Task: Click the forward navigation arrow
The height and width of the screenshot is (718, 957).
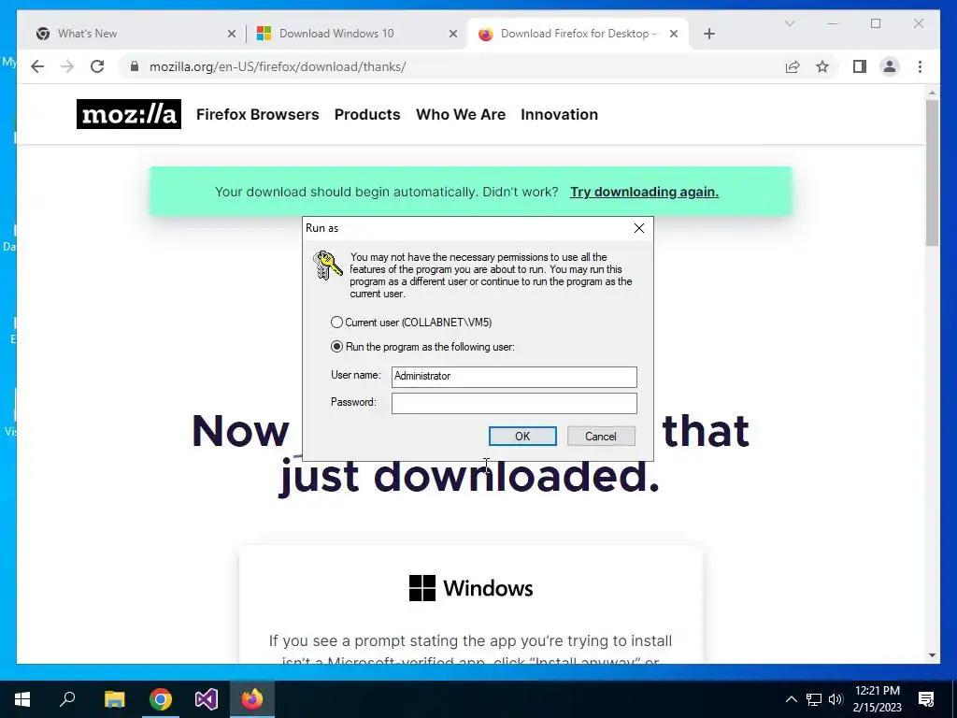Action: point(67,66)
